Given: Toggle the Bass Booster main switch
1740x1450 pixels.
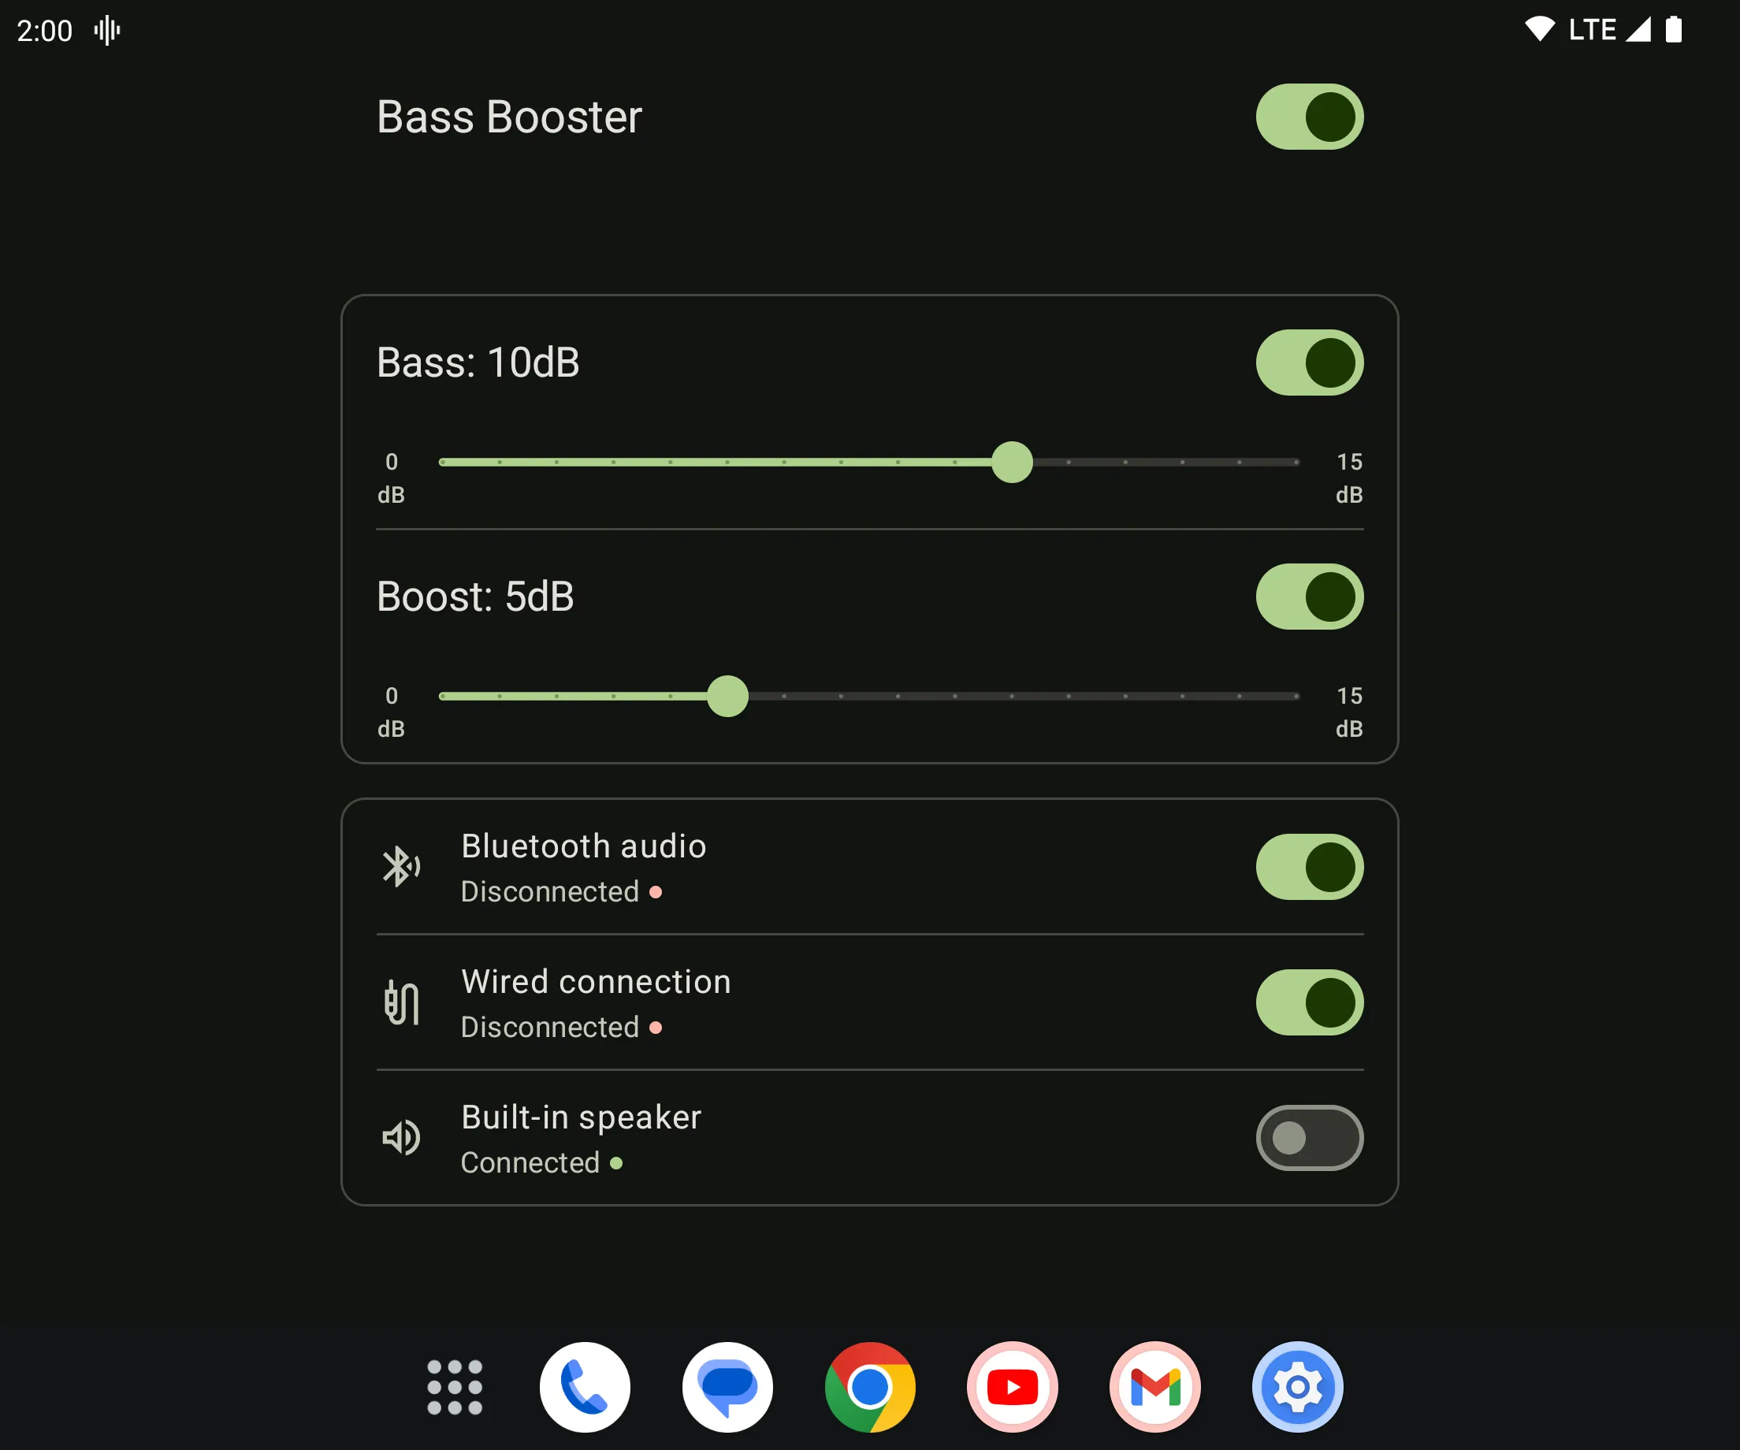Looking at the screenshot, I should (x=1308, y=117).
